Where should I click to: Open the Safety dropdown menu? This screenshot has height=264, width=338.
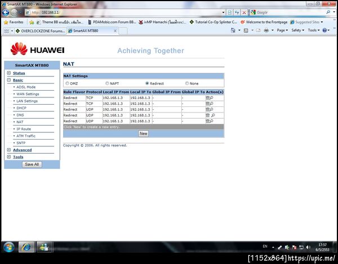coord(297,30)
